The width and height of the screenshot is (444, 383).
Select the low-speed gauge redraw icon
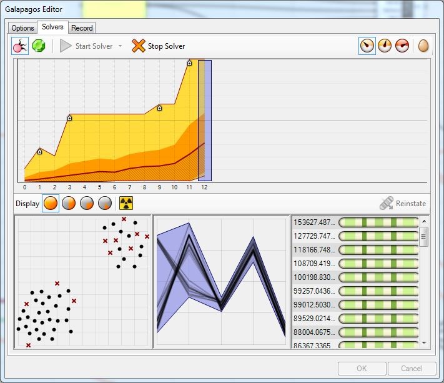point(367,46)
